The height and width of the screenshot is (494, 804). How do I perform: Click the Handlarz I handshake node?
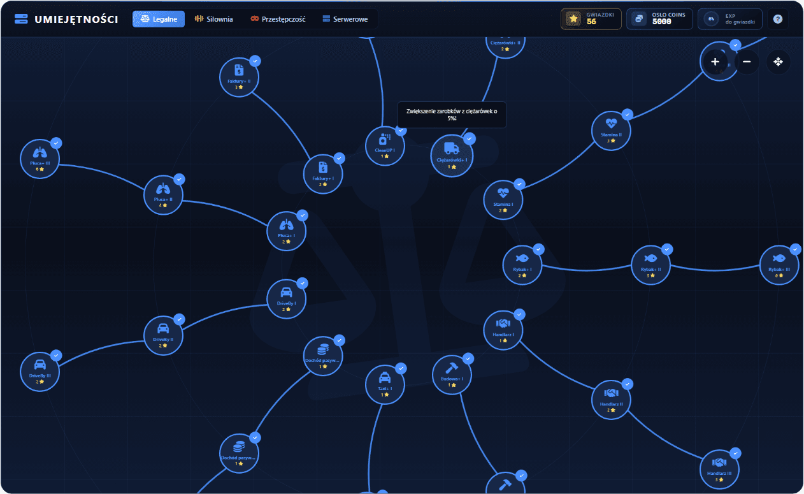click(503, 330)
